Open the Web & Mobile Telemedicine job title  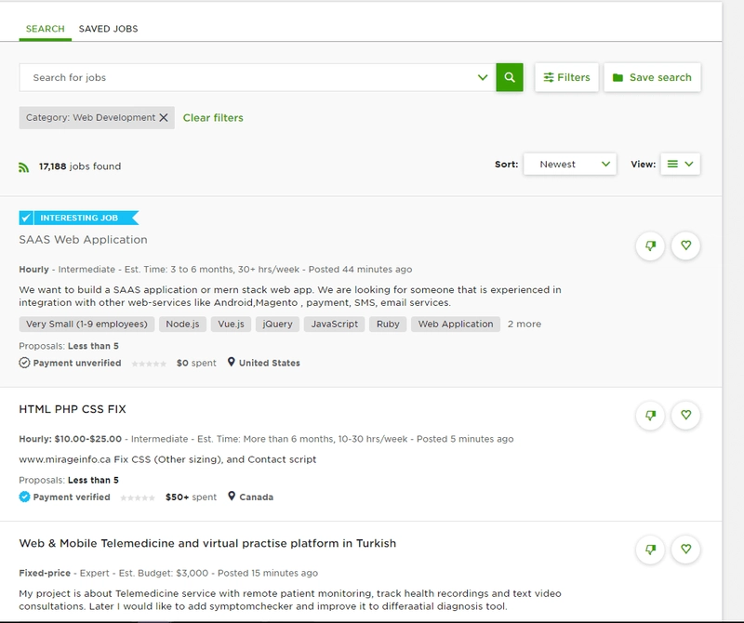click(x=207, y=543)
